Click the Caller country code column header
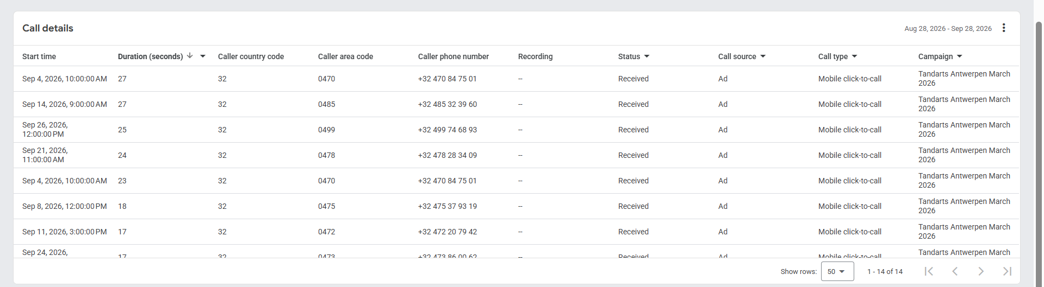This screenshot has width=1044, height=287. 251,56
